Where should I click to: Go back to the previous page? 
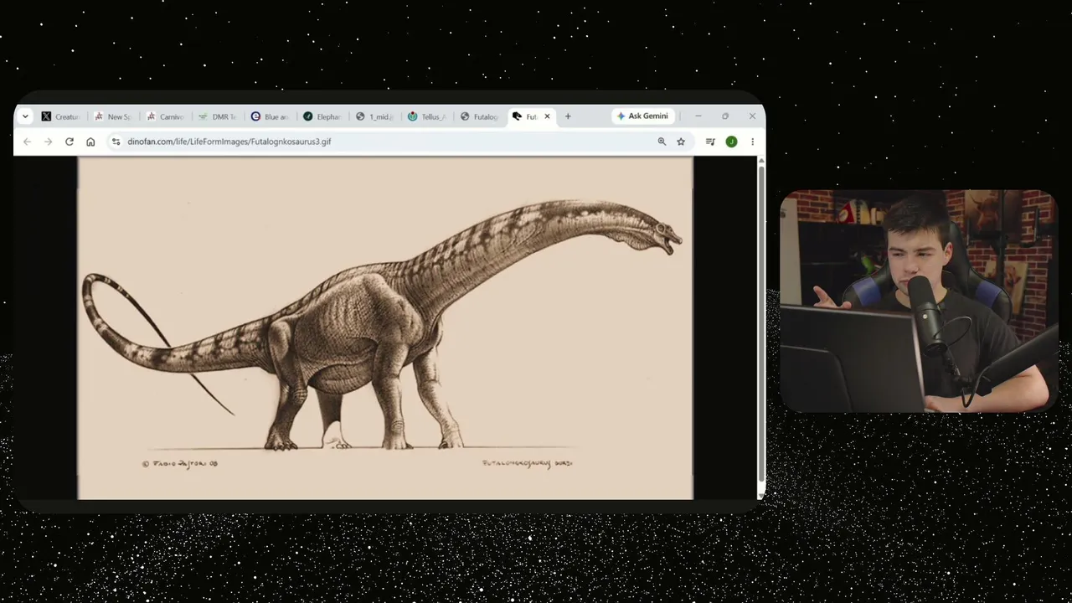(27, 142)
